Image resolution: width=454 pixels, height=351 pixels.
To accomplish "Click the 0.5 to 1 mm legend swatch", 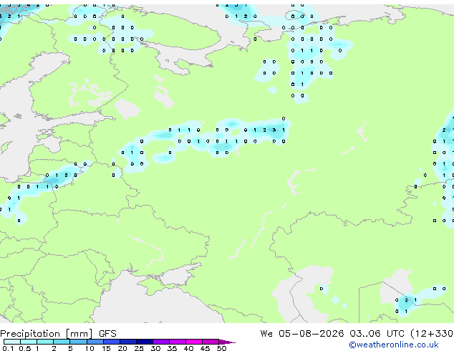I will (29, 342).
